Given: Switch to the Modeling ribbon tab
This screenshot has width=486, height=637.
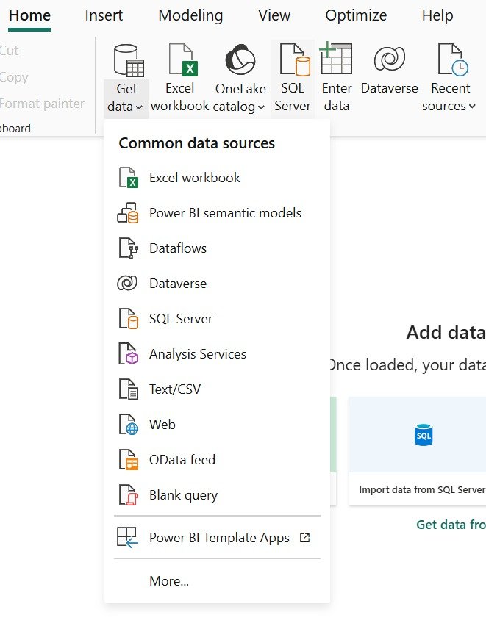Looking at the screenshot, I should point(190,15).
